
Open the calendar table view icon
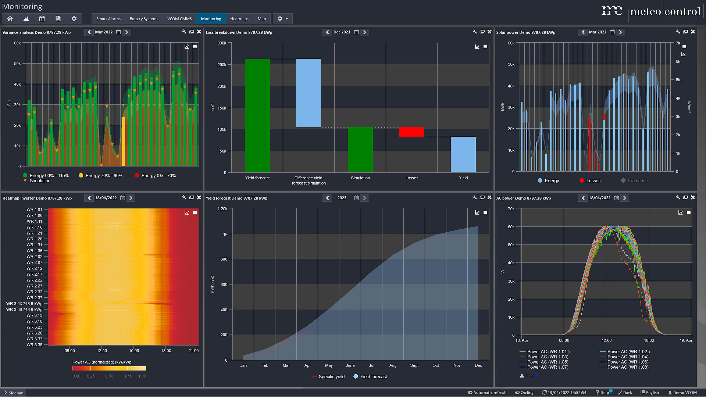(x=42, y=19)
